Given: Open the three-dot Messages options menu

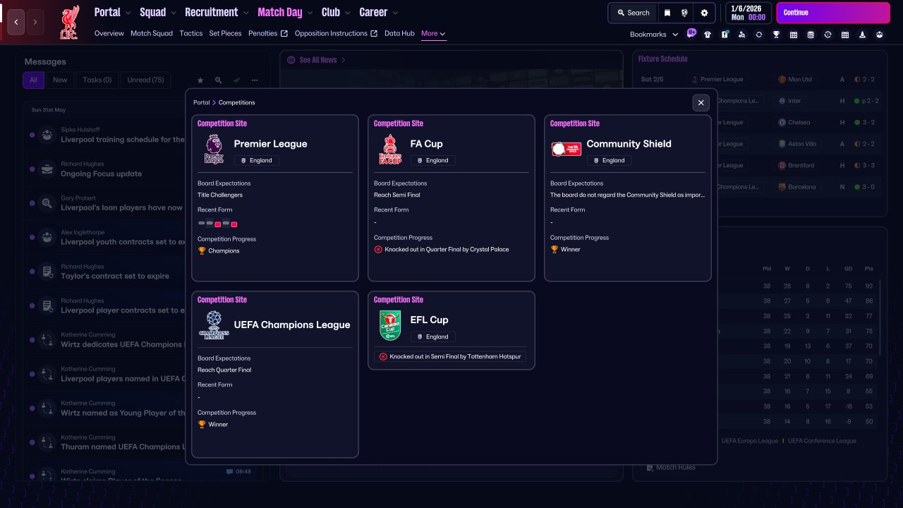Looking at the screenshot, I should coord(255,80).
